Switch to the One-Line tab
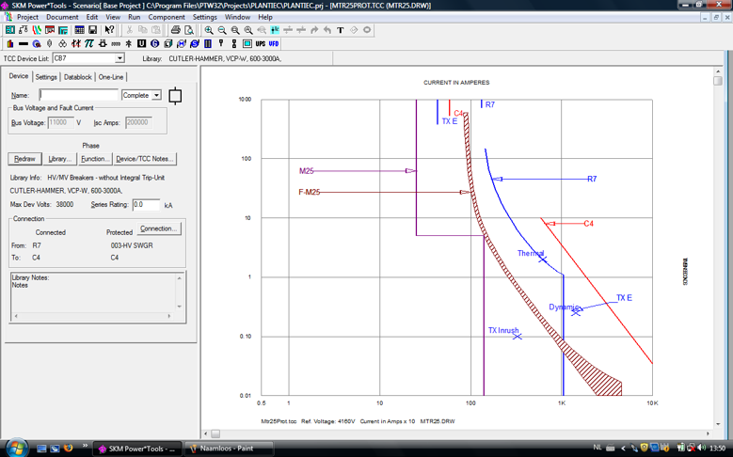 pyautogui.click(x=111, y=77)
